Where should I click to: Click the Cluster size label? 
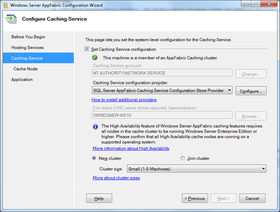point(111,169)
